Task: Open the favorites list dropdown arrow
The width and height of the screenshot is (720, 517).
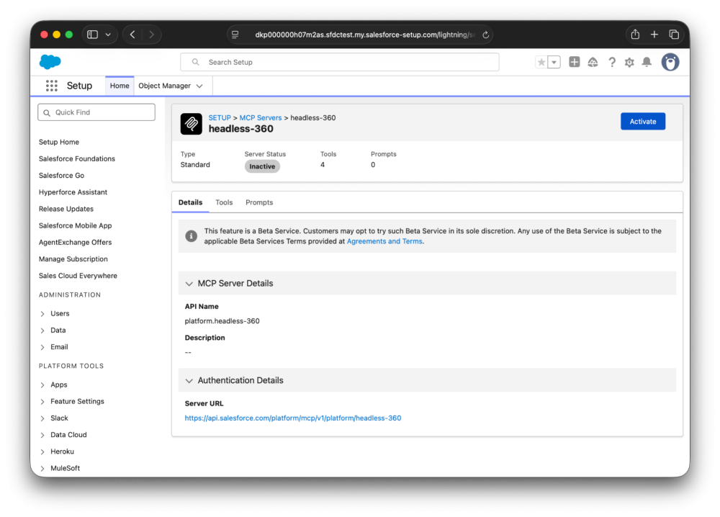Action: 554,62
